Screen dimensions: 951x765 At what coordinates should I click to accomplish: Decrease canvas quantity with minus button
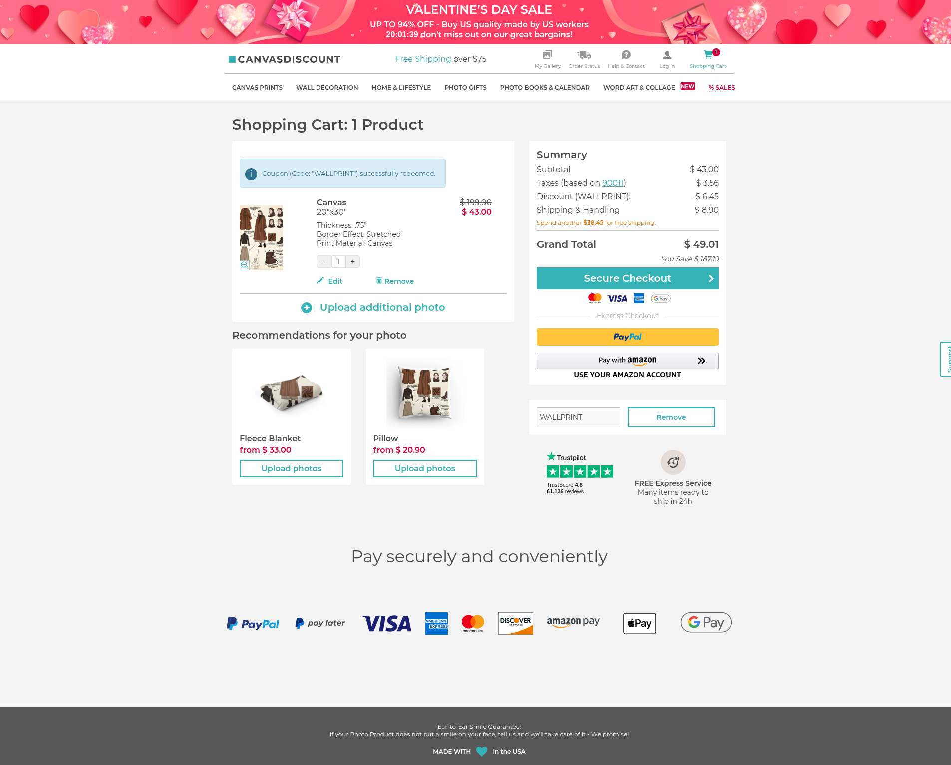pyautogui.click(x=324, y=261)
